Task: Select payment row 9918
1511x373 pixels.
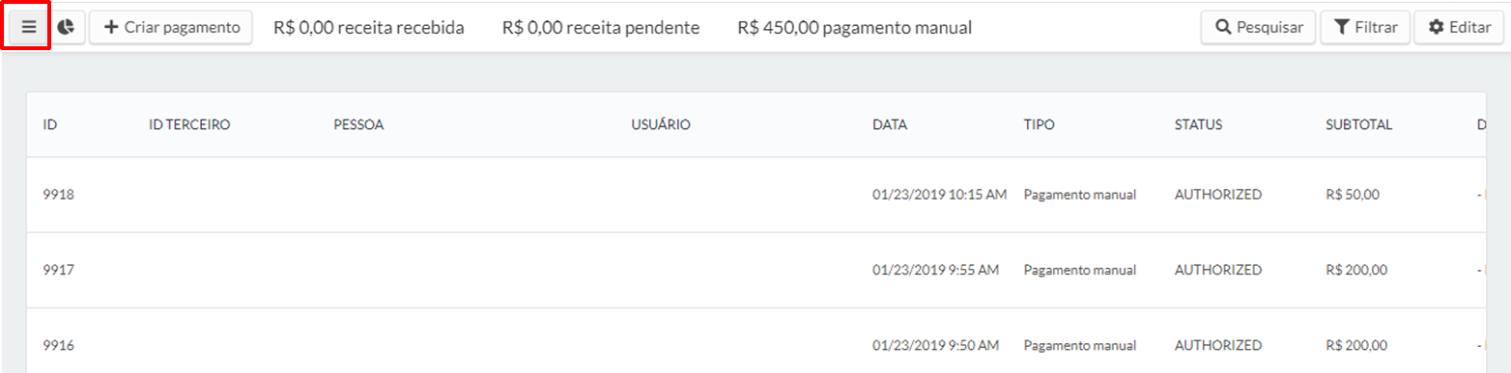Action: click(755, 195)
